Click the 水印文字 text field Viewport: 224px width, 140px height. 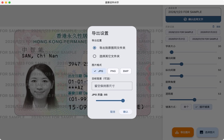pos(193,12)
